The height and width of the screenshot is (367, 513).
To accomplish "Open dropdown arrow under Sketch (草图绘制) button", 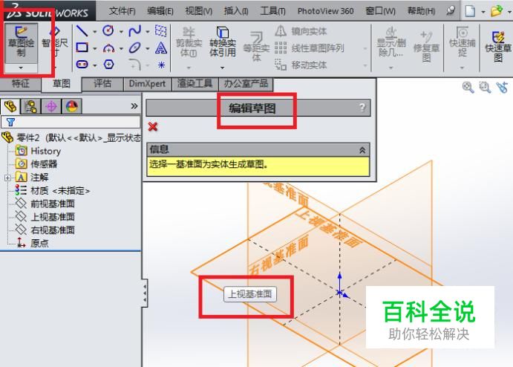I will click(x=21, y=68).
